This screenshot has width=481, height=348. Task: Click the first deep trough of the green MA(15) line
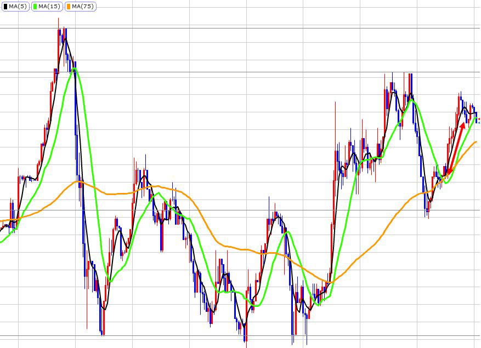click(x=111, y=281)
